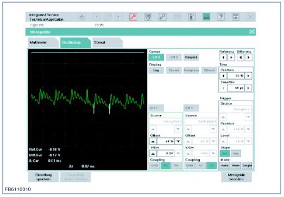The height and width of the screenshot is (197, 284).
Task: Move Differenz cursor left
Action: (241, 57)
